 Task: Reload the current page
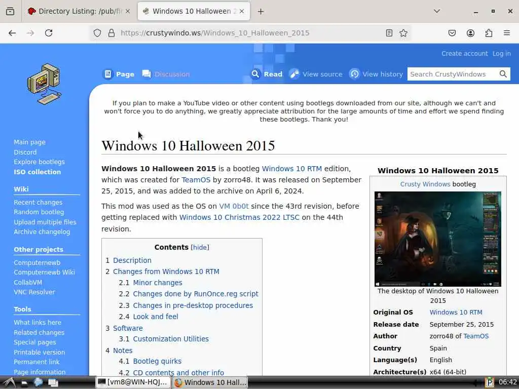(49, 33)
